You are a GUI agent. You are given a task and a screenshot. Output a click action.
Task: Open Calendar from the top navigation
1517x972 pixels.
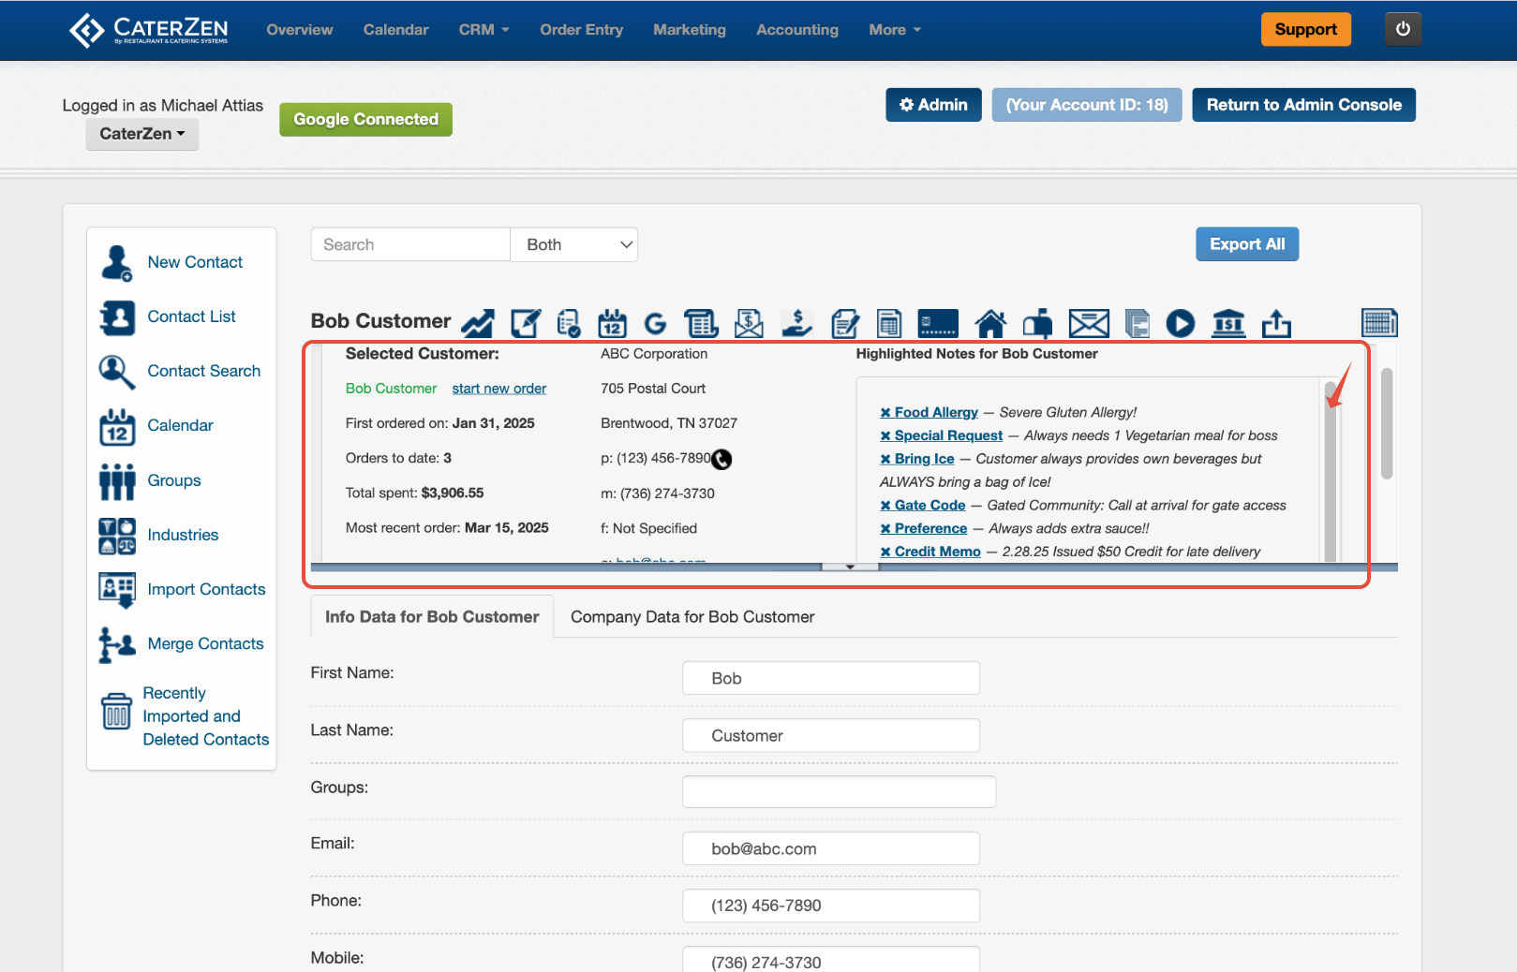[x=396, y=30]
